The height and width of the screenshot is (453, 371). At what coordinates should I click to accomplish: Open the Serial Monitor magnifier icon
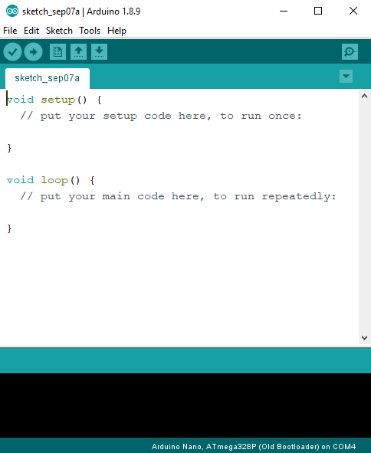[350, 52]
